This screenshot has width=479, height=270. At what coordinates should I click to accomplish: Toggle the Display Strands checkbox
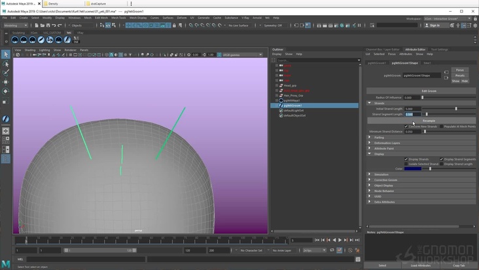[406, 159]
